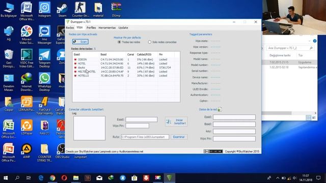Open Movavi Video Suite shortcut

tap(26, 35)
